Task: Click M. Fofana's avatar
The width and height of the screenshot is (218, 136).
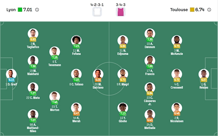Action: (76, 40)
